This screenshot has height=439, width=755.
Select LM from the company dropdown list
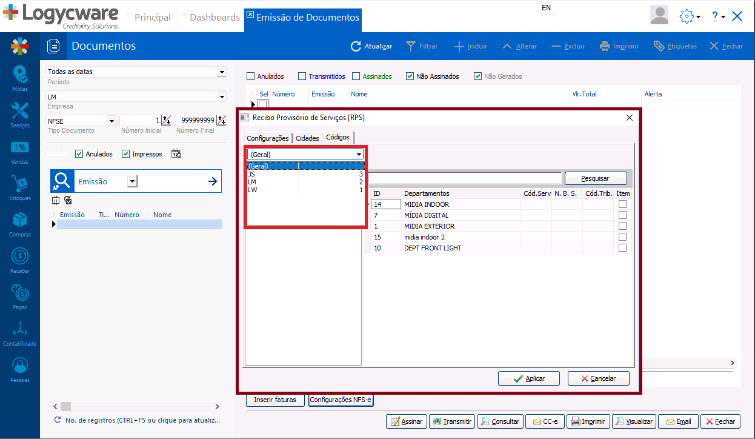click(252, 182)
